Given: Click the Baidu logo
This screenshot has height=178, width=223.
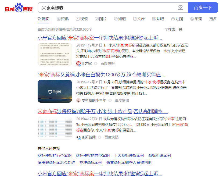Looking at the screenshot, I should (19, 8).
